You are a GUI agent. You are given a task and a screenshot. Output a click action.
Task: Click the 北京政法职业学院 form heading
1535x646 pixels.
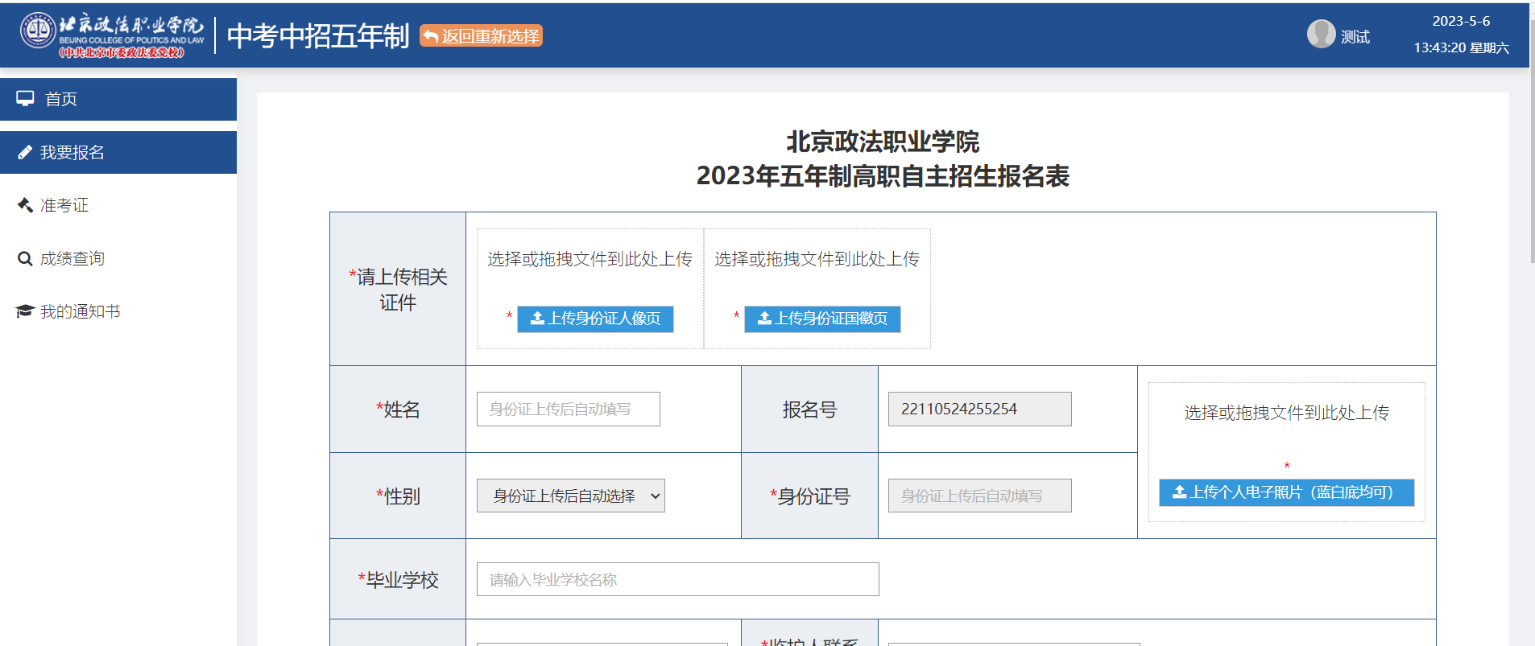[883, 142]
